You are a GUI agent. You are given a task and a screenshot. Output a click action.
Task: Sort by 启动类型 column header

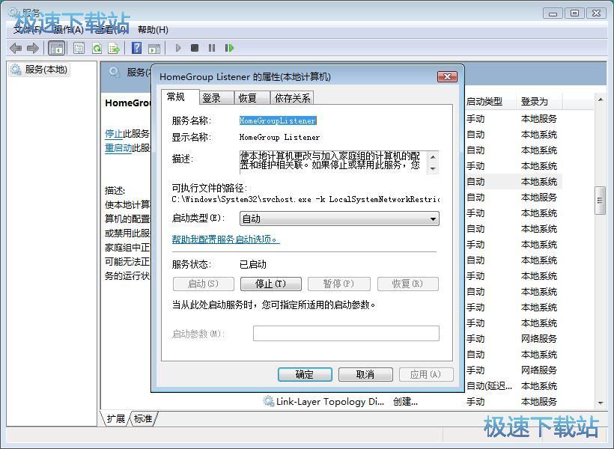tap(490, 101)
